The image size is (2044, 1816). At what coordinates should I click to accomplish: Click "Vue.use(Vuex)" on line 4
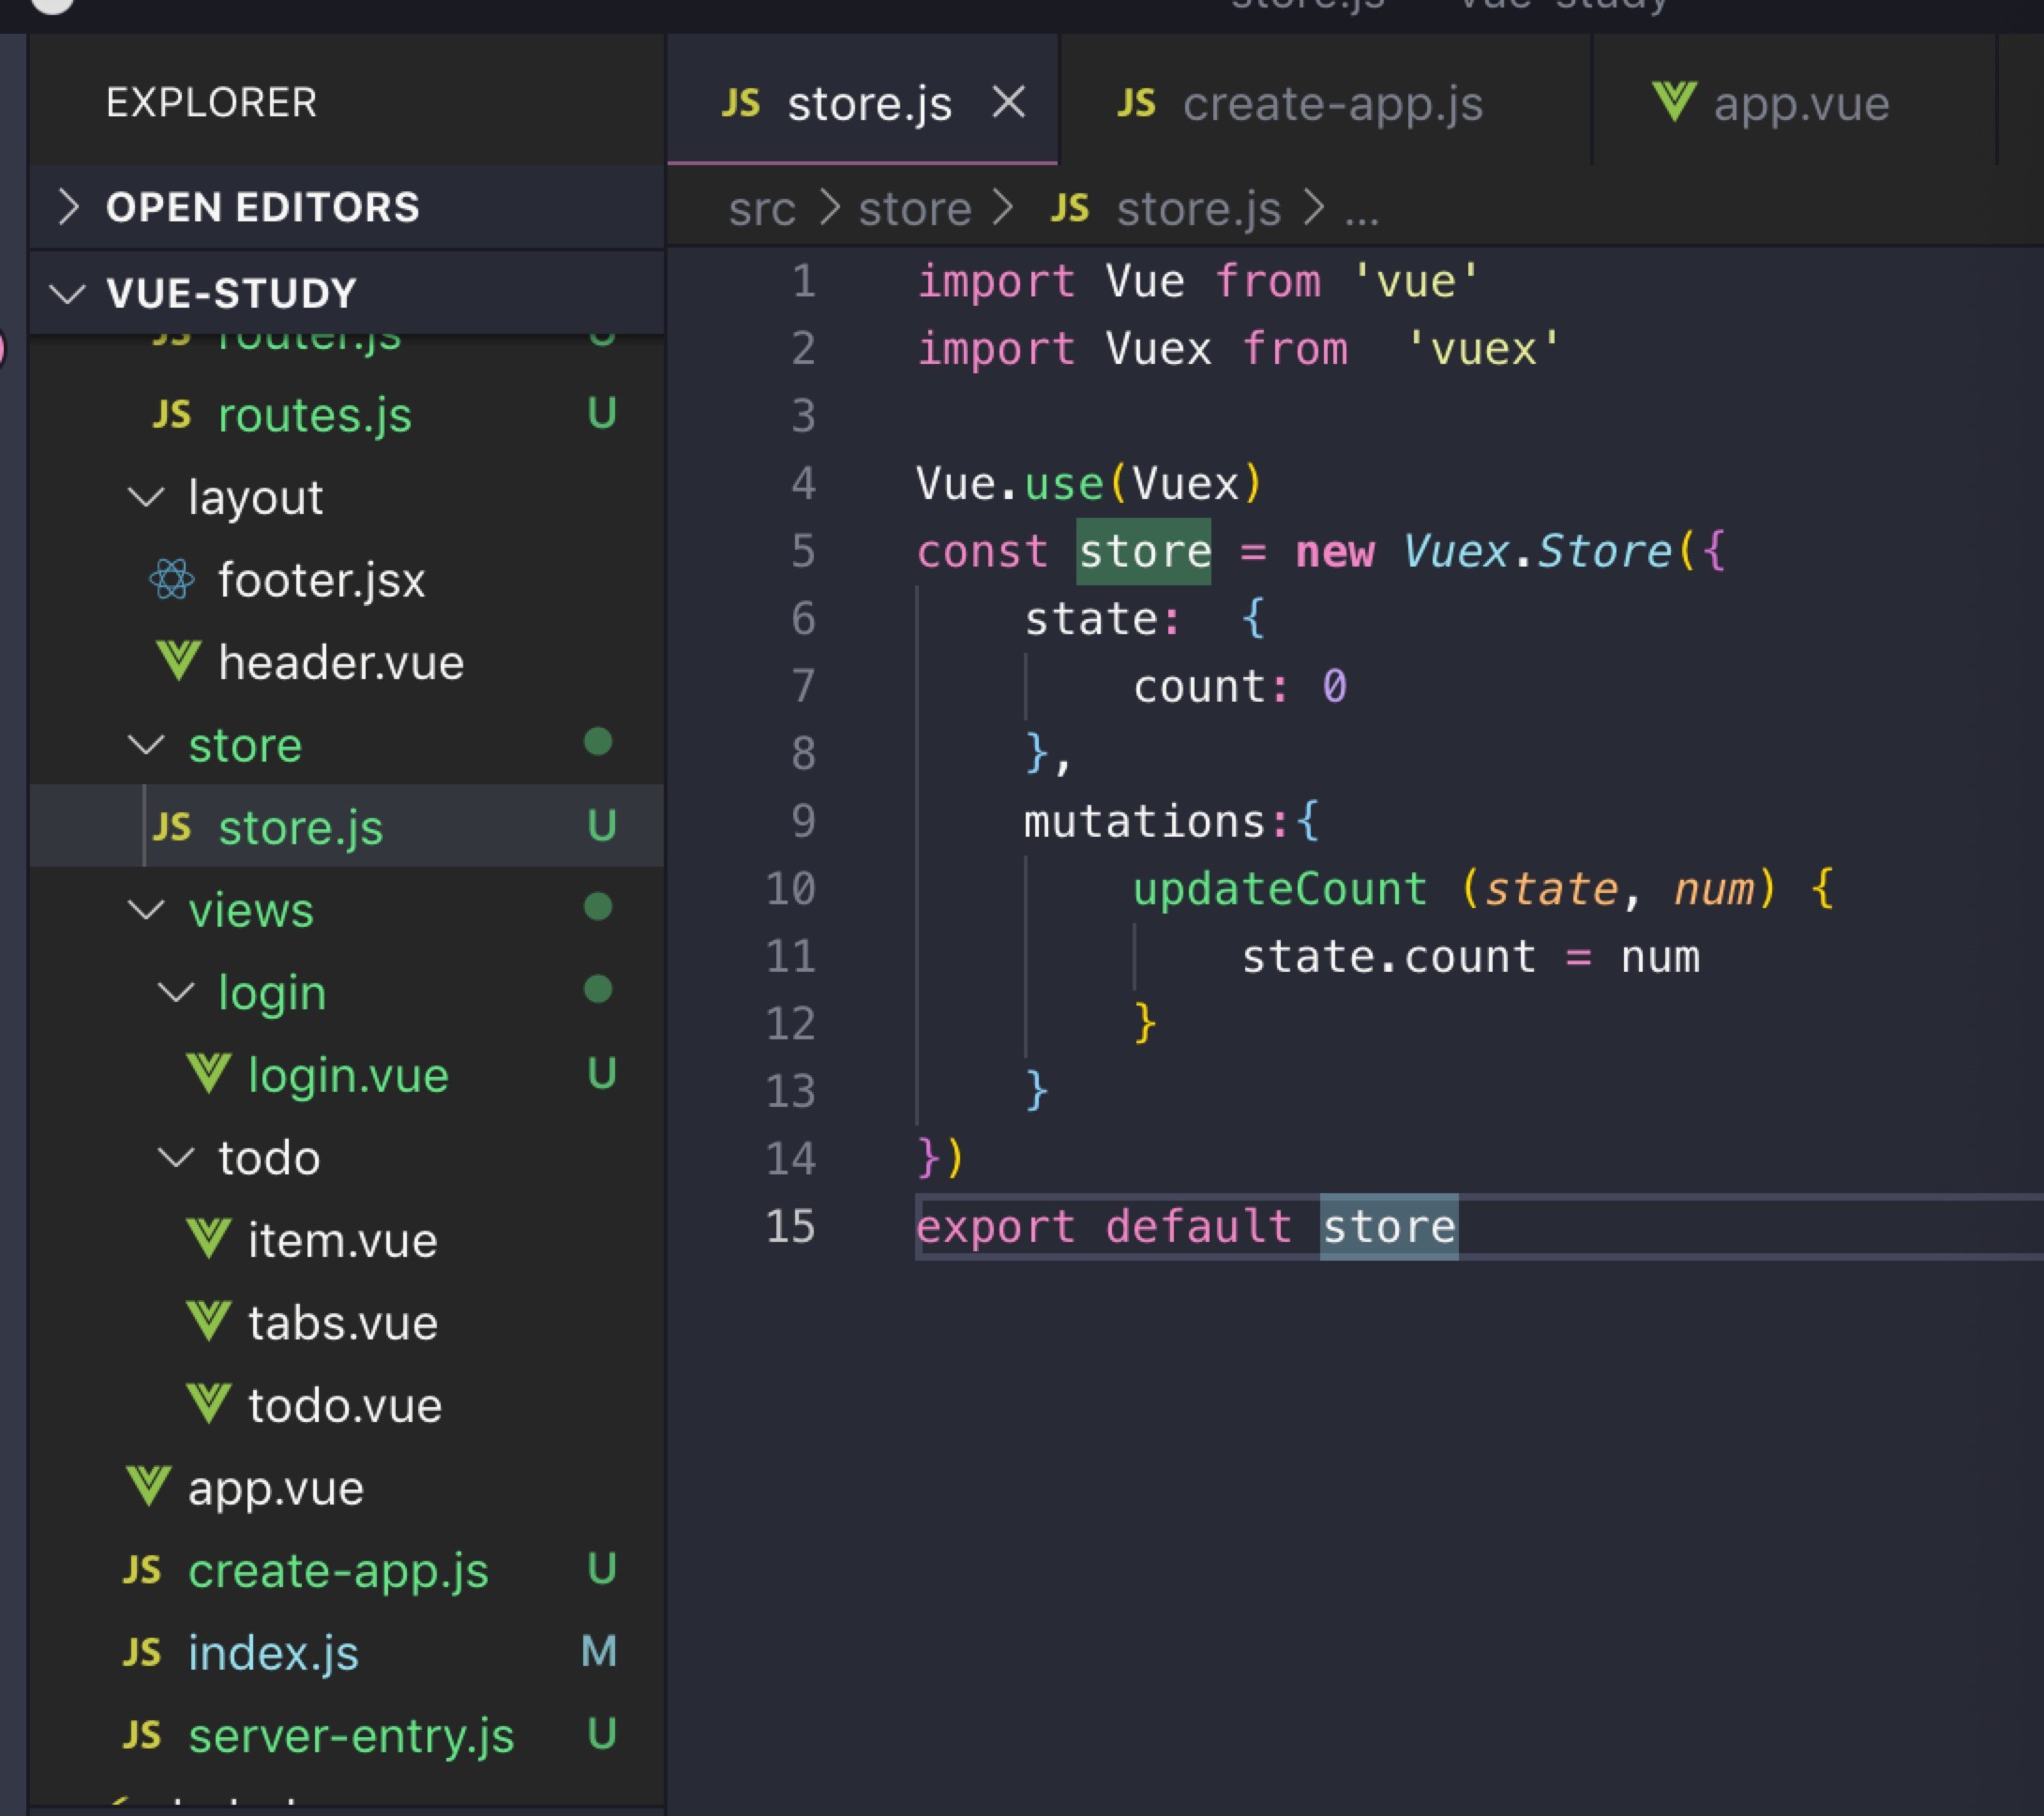coord(1090,484)
